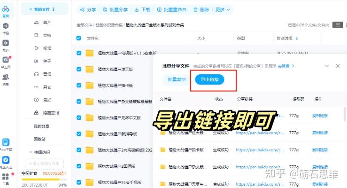The height and width of the screenshot is (188, 347).
Task: Open the Transfer section in left rail
Action: 6,28
